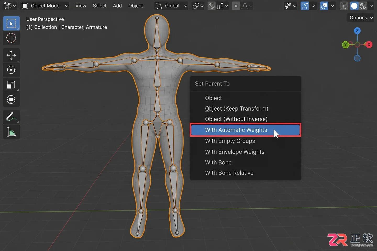Click the green Y axis gizmo ball
This screenshot has width=377, height=251.
345,45
